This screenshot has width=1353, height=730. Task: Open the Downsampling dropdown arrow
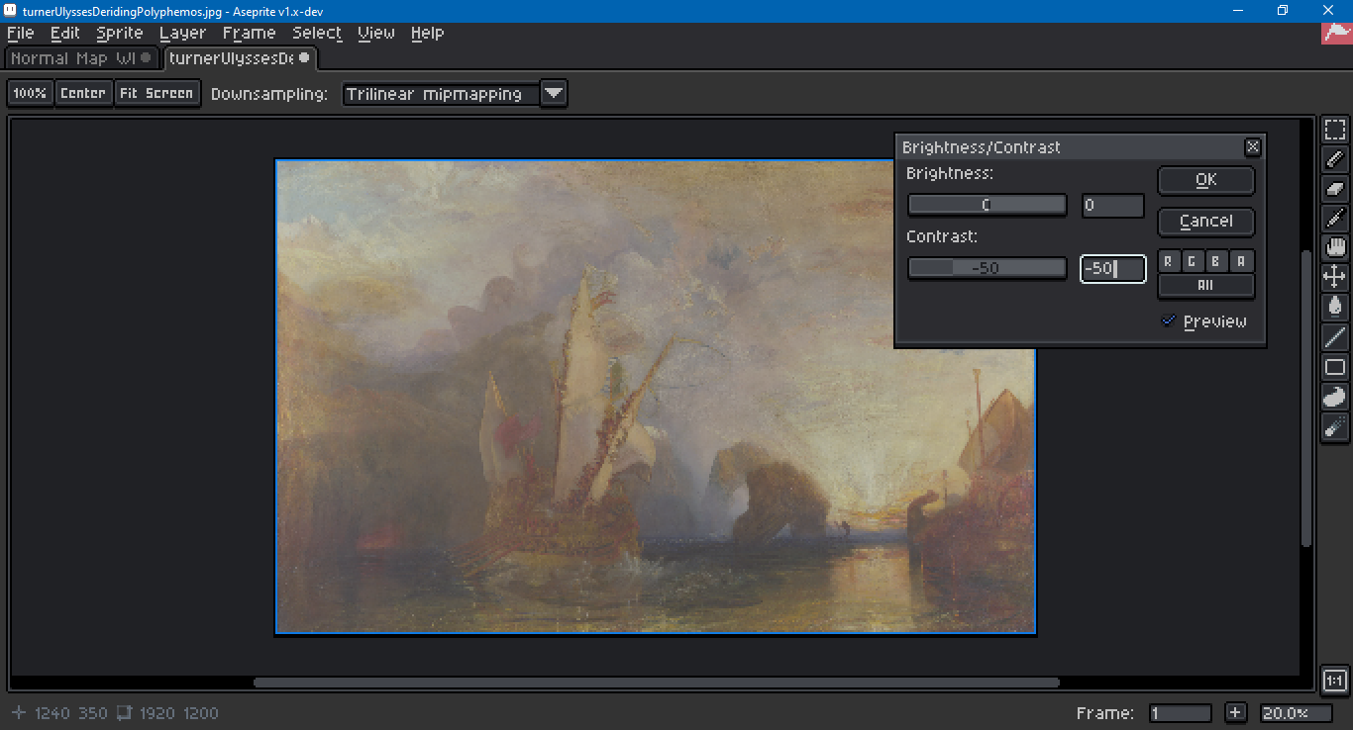[555, 94]
